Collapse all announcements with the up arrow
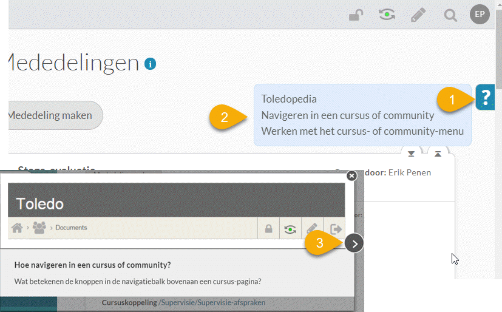502x312 pixels. tap(438, 154)
